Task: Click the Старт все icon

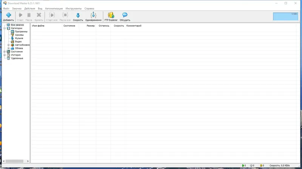Action: pyautogui.click(x=52, y=15)
